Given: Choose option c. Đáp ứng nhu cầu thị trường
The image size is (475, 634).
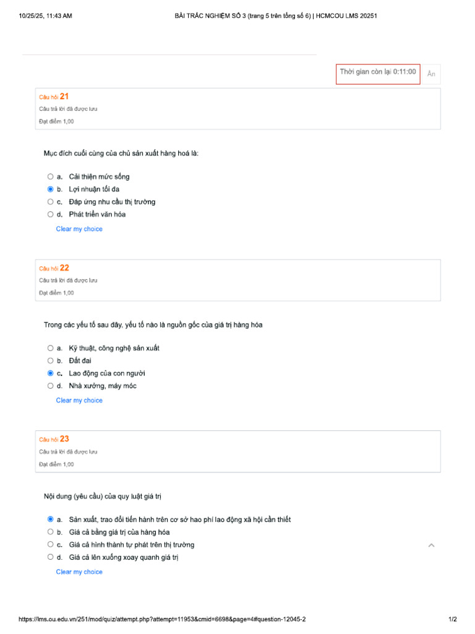Looking at the screenshot, I should 51,202.
